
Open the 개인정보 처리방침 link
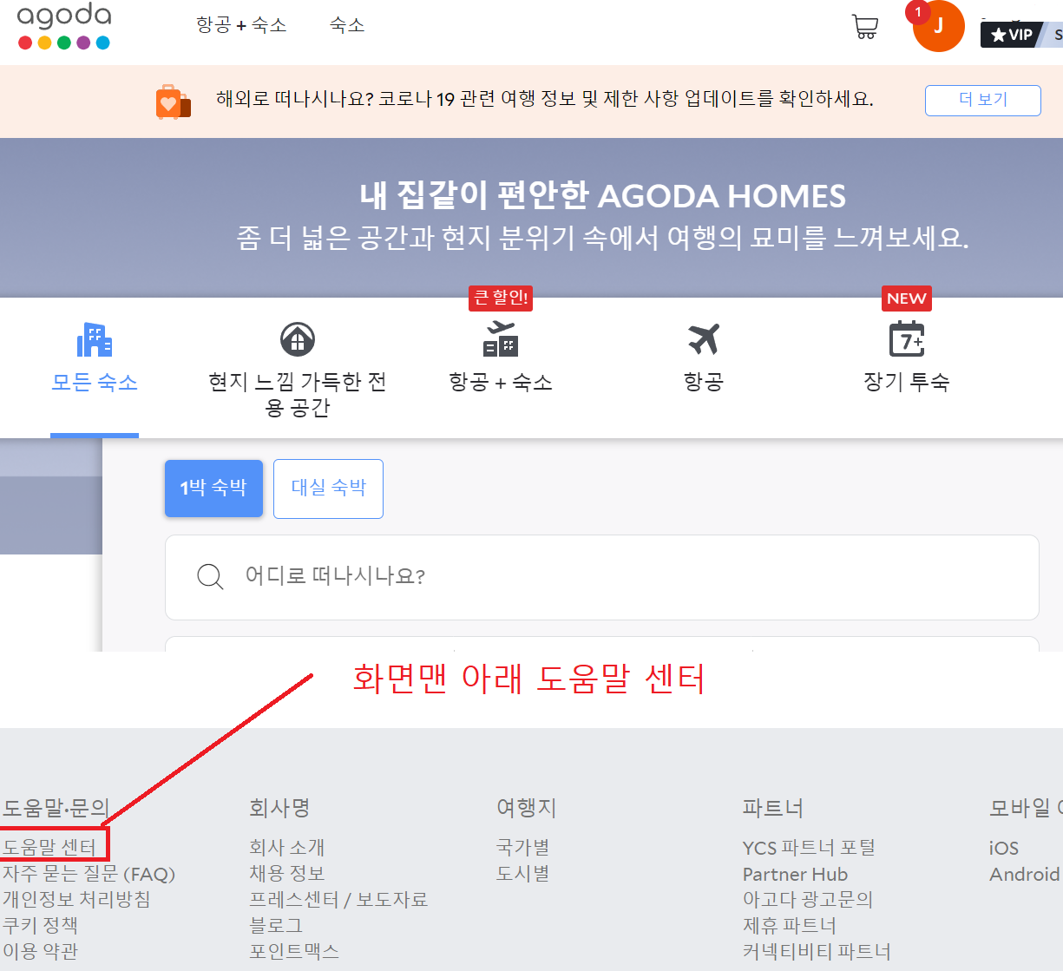[x=76, y=899]
